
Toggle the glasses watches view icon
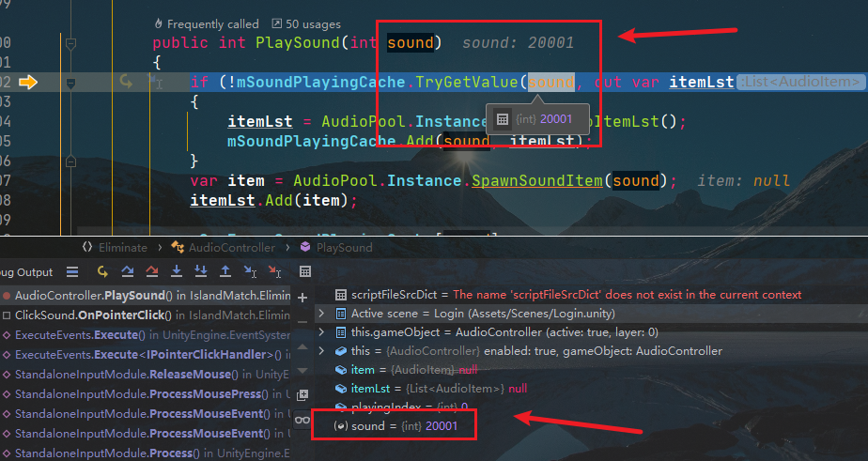coord(302,421)
